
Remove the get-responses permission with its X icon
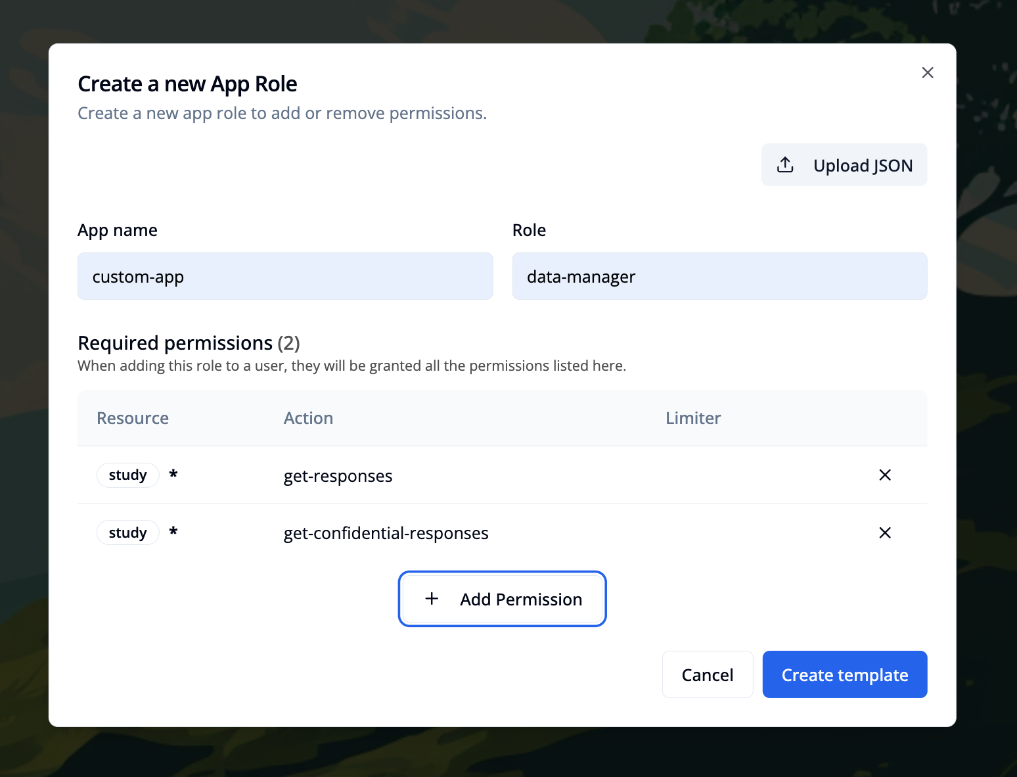click(885, 475)
